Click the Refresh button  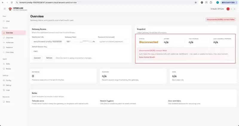point(49,58)
